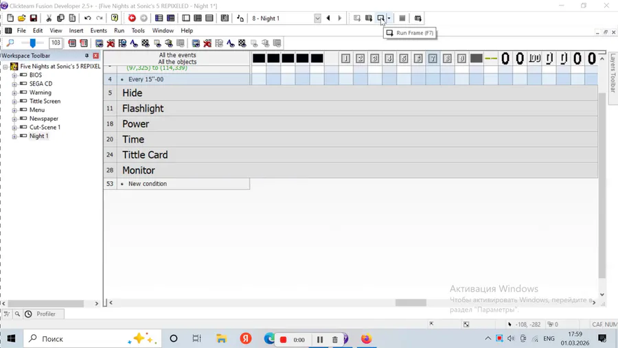
Task: Click New condition in row 53
Action: (148, 184)
